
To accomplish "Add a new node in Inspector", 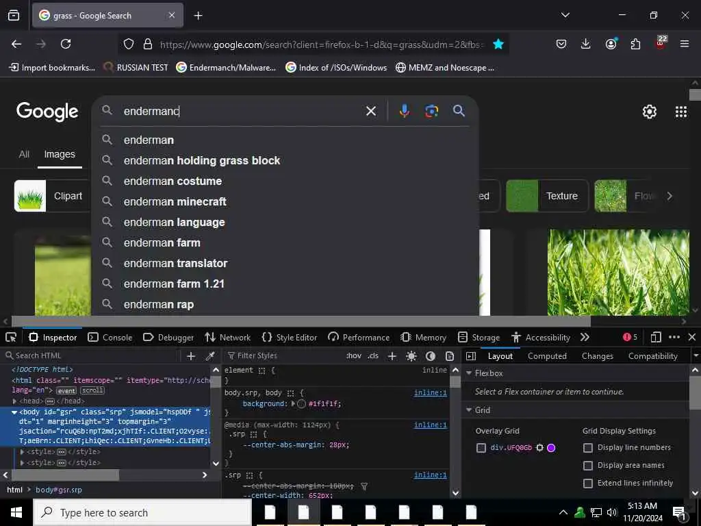I will pyautogui.click(x=191, y=356).
